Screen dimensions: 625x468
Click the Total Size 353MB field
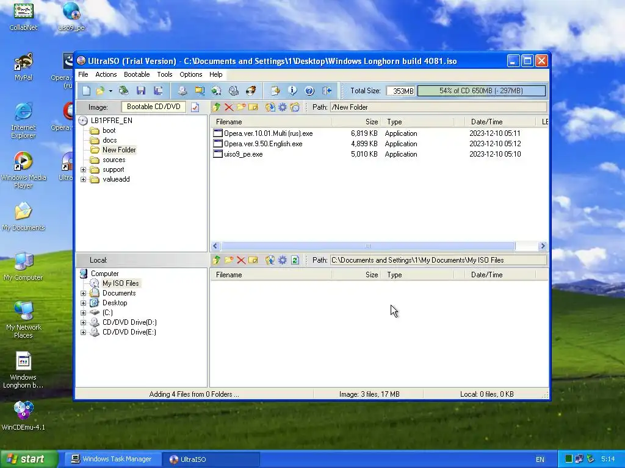click(400, 91)
